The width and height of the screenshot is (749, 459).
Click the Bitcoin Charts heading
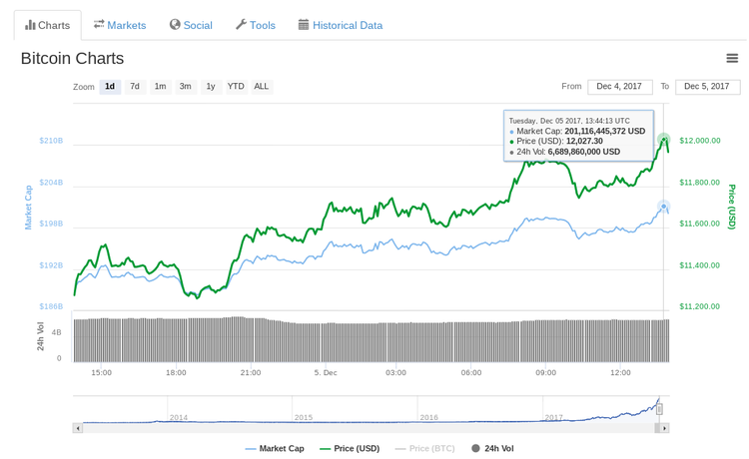pyautogui.click(x=72, y=58)
